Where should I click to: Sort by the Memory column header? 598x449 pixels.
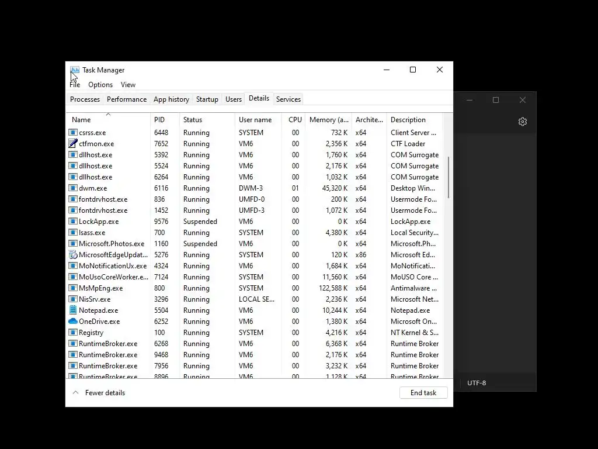coord(328,119)
